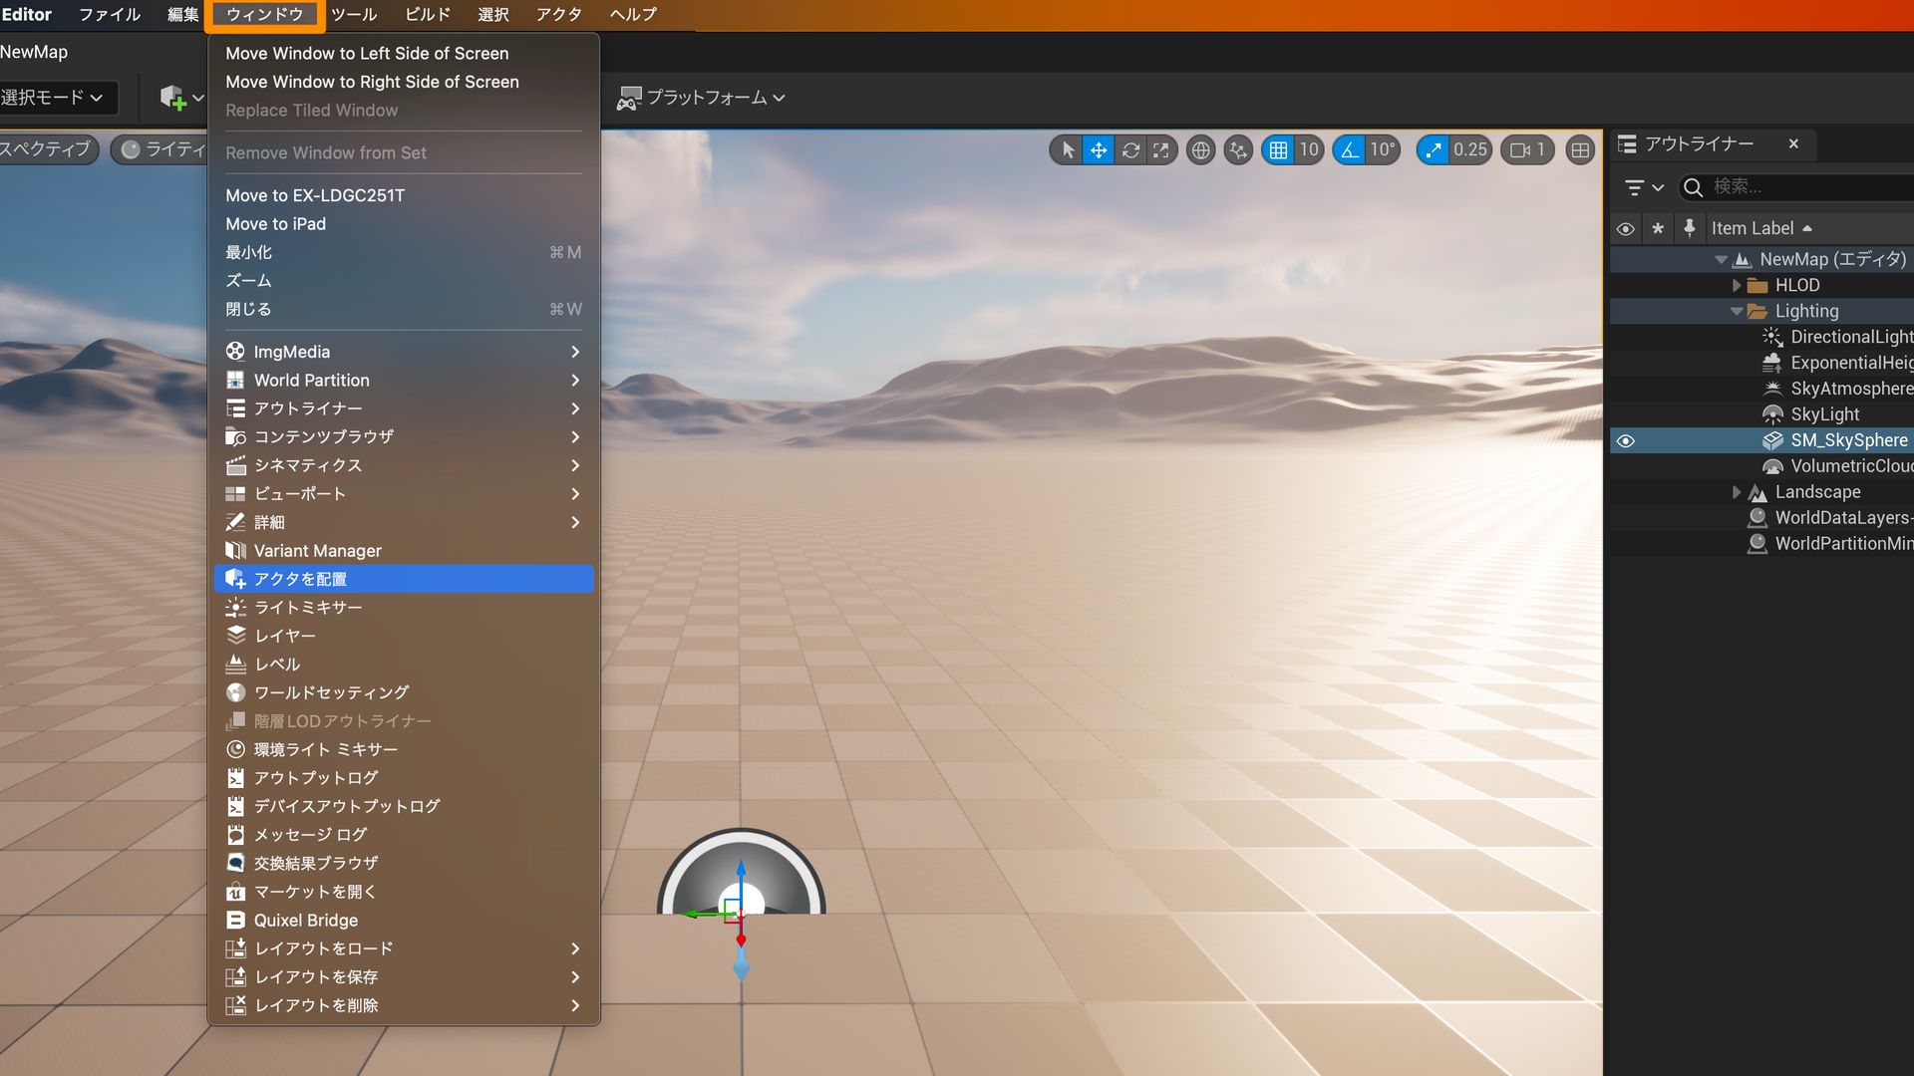Switch world and local transform space globe icon
Image resolution: width=1914 pixels, height=1076 pixels.
click(x=1200, y=149)
